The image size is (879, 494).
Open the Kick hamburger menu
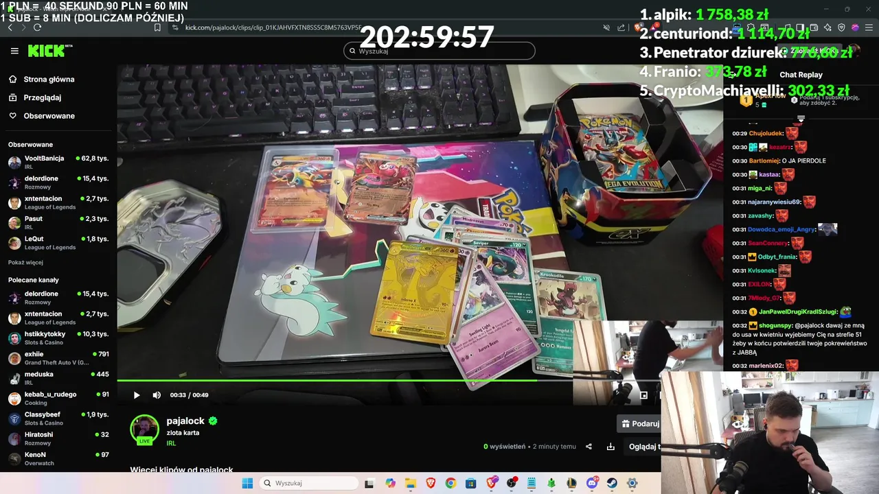tap(14, 51)
